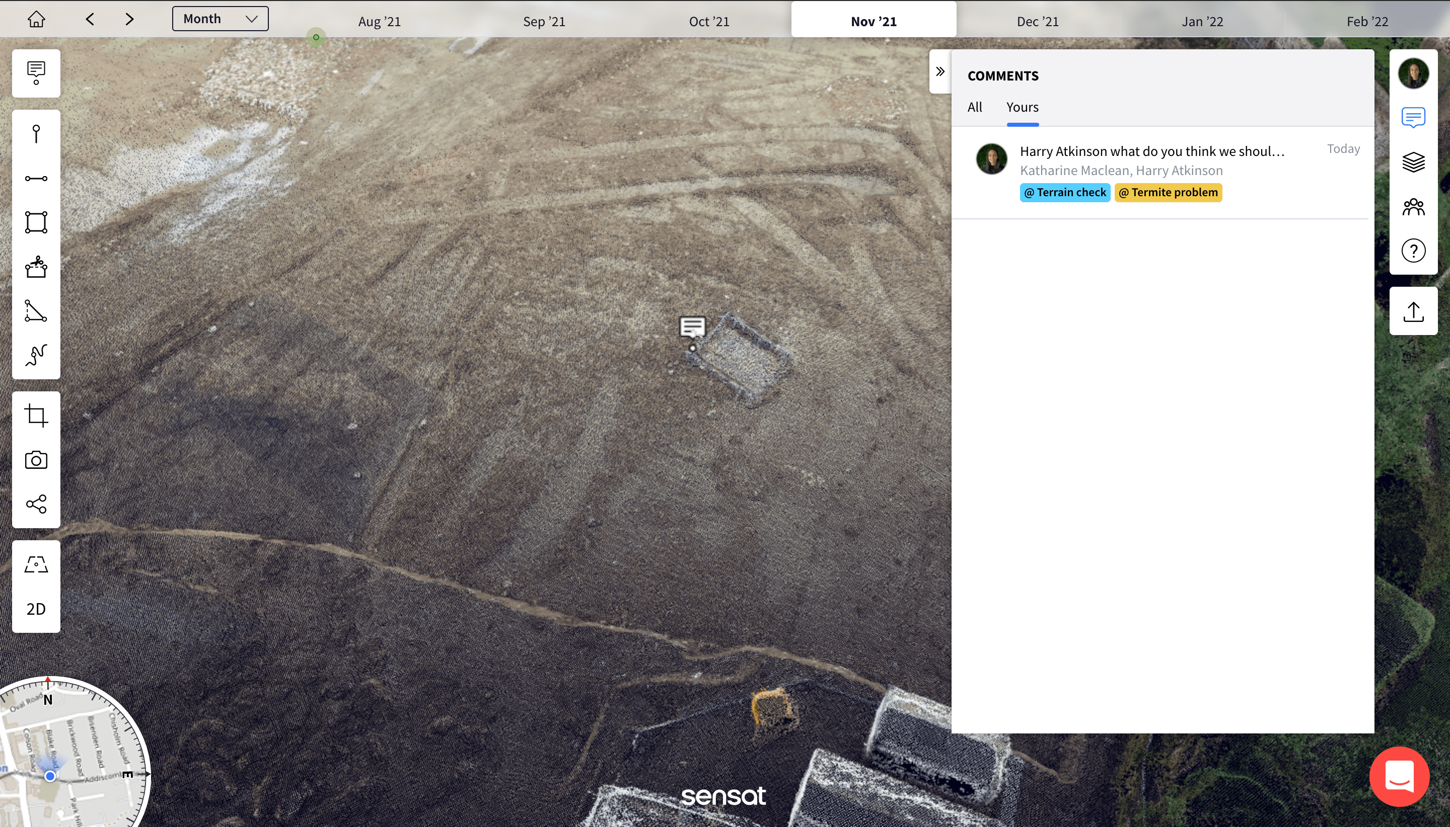The height and width of the screenshot is (827, 1450).
Task: Open the layers panel
Action: (1413, 162)
